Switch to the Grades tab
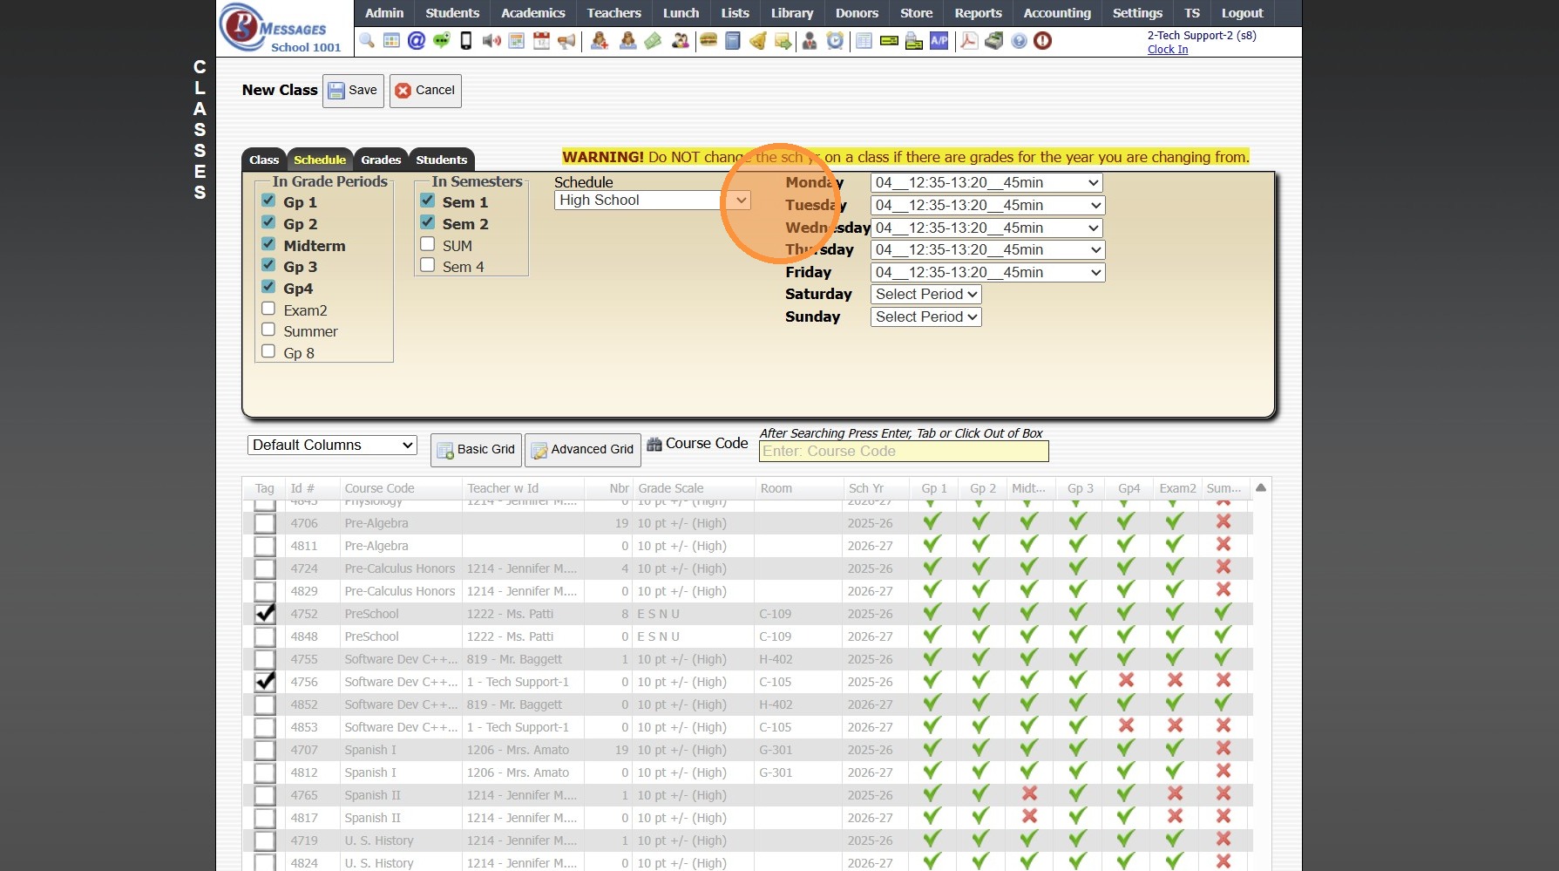The image size is (1559, 871). coord(381,160)
